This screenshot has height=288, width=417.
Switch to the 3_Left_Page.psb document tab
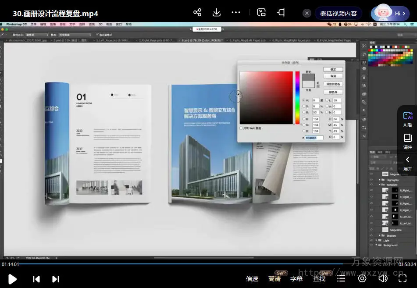tap(113, 40)
